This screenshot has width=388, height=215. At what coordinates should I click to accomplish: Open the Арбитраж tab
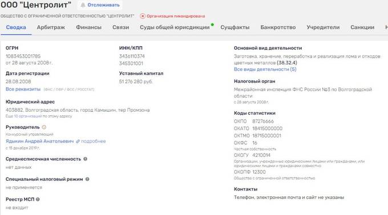tap(51, 27)
